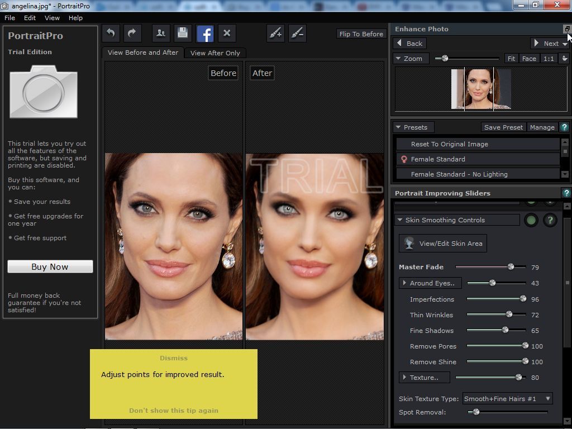Click the Save Preset button

(x=503, y=127)
